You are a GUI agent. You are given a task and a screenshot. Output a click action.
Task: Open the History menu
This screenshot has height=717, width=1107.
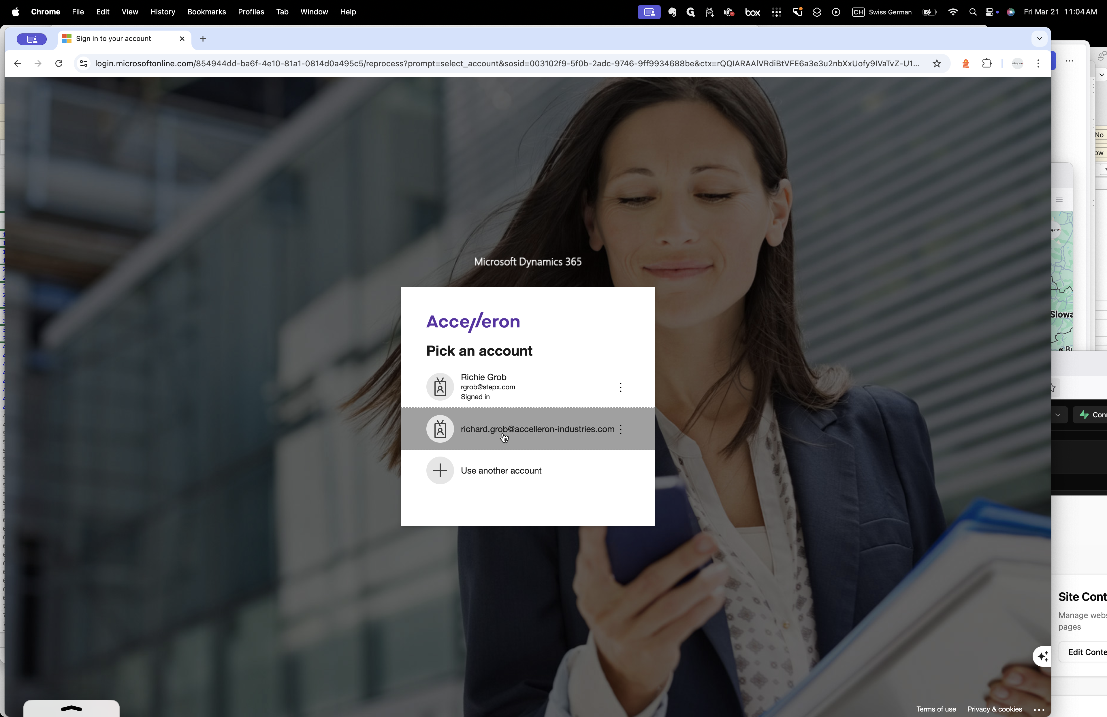point(162,12)
